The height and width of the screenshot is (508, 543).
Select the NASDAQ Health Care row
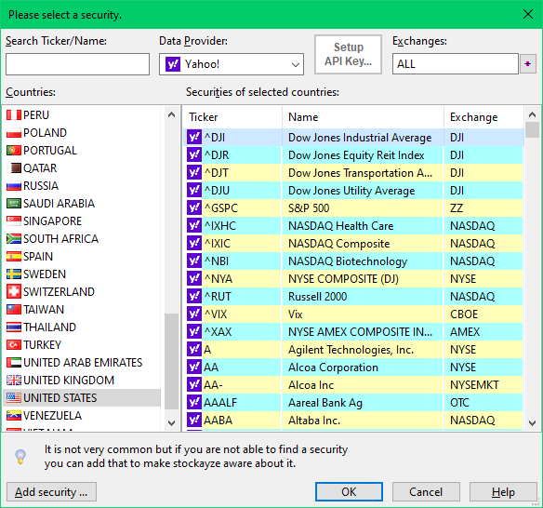coord(353,226)
